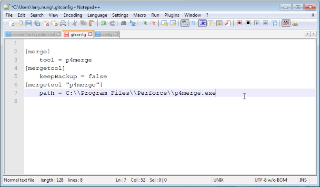Click the Zoom In magnifier icon
The height and width of the screenshot is (187, 320).
pyautogui.click(x=144, y=23)
